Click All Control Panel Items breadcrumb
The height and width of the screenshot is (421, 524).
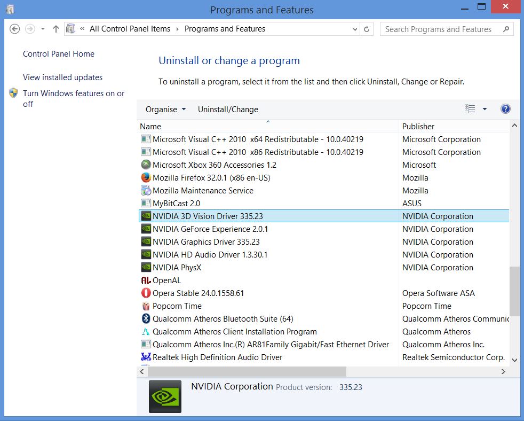130,29
